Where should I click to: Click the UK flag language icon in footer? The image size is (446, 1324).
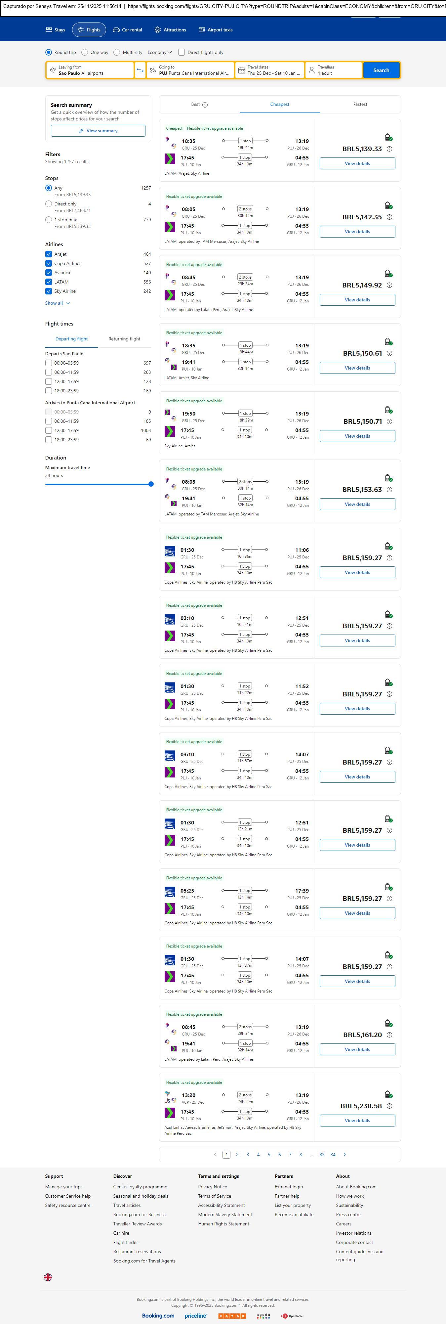click(48, 1277)
